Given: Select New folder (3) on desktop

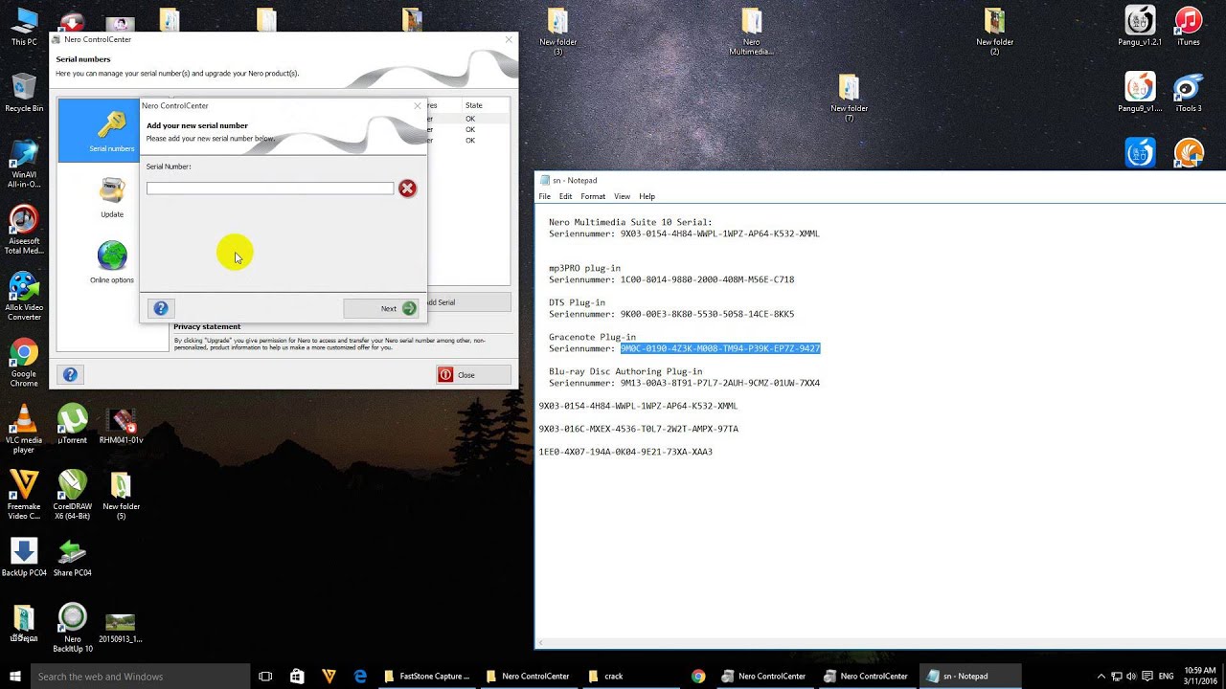Looking at the screenshot, I should tap(558, 32).
